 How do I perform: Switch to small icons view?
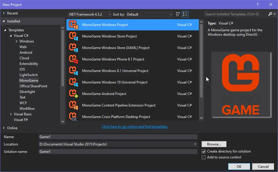(178, 14)
